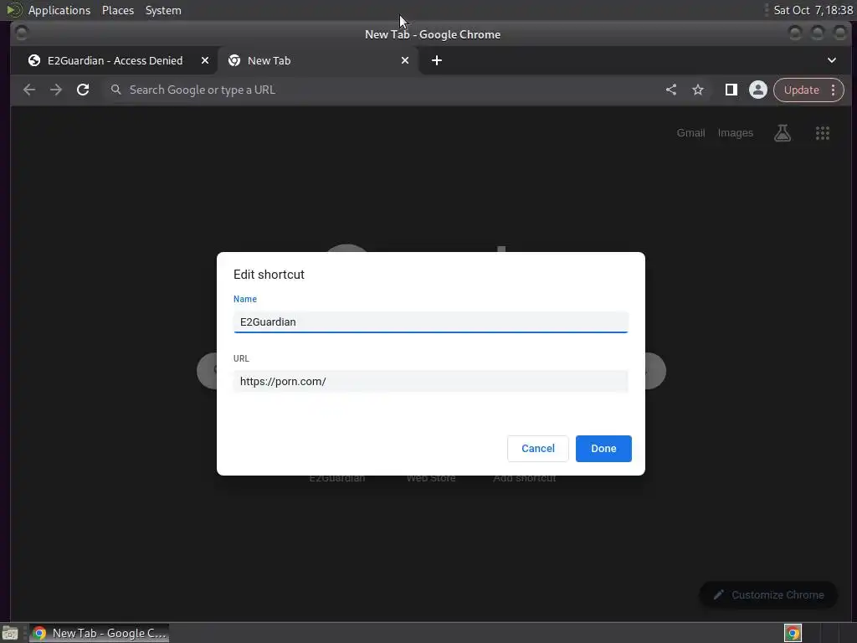The image size is (857, 643).
Task: Click the forward navigation arrow
Action: pos(56,90)
